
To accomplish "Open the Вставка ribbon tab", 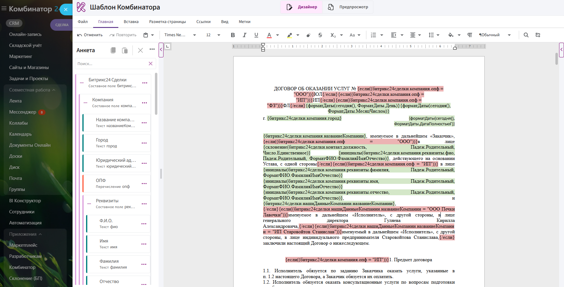I will click(x=131, y=22).
